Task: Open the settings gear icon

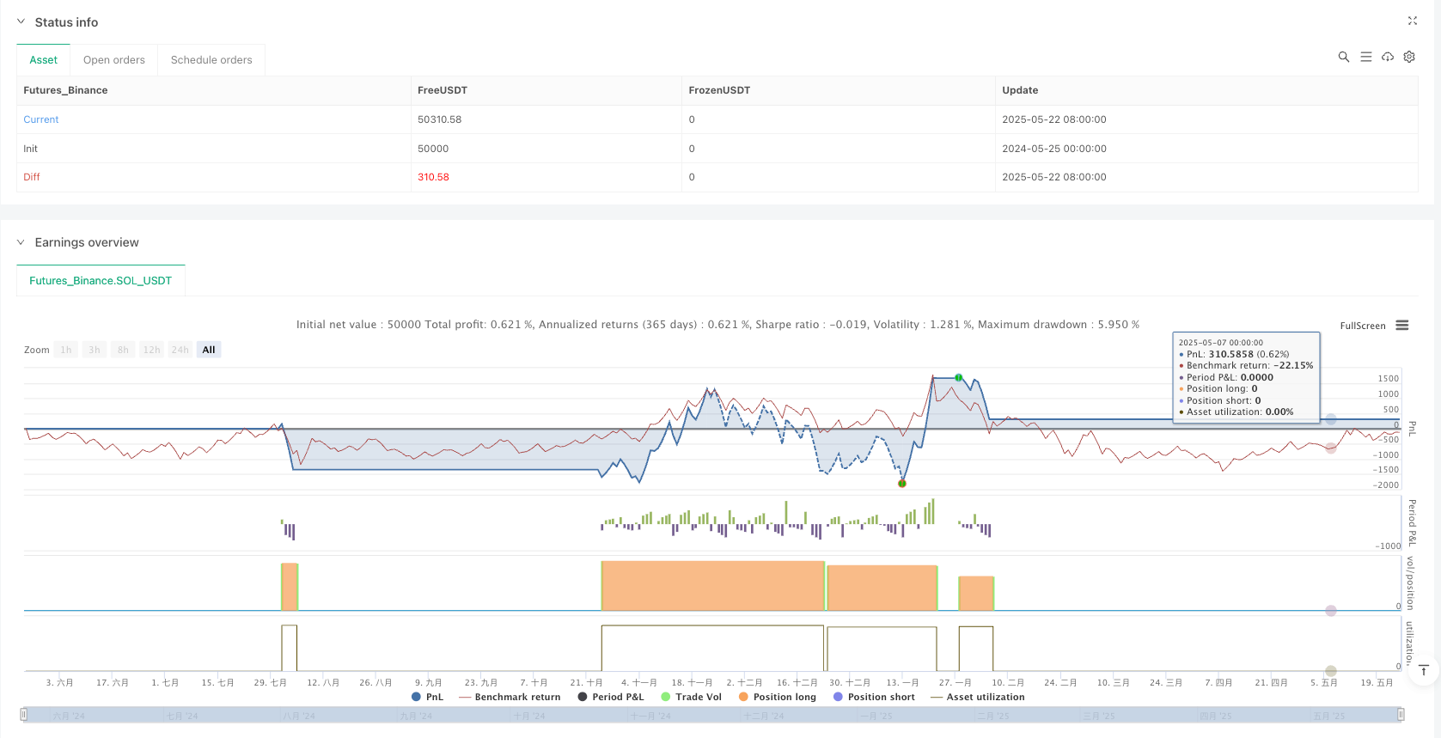Action: click(1409, 57)
